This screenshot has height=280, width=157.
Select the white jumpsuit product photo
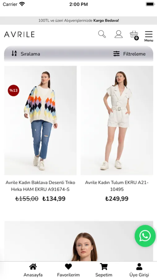point(117,120)
